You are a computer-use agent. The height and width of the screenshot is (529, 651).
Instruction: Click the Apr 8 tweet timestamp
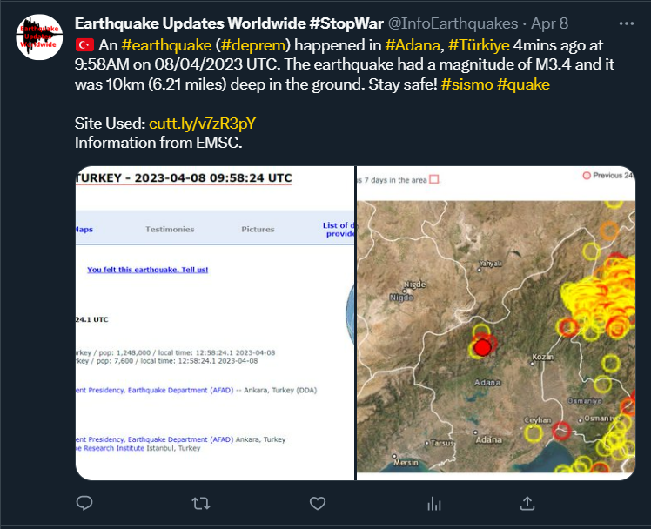click(x=549, y=23)
